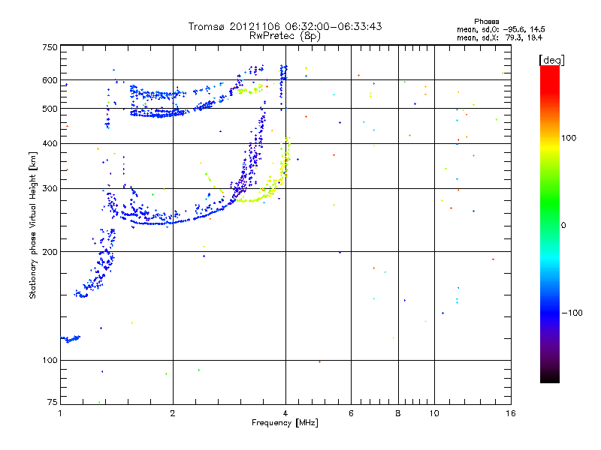Click the "Phases" heading in the corner
The image size is (601, 450).
click(x=486, y=22)
